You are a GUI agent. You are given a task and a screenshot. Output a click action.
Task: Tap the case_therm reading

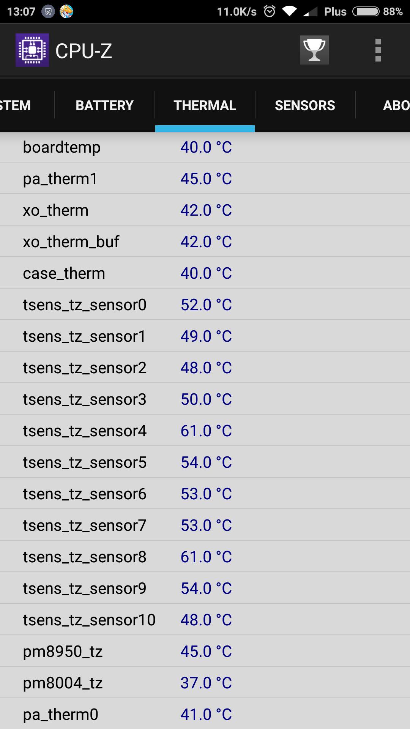(205, 273)
